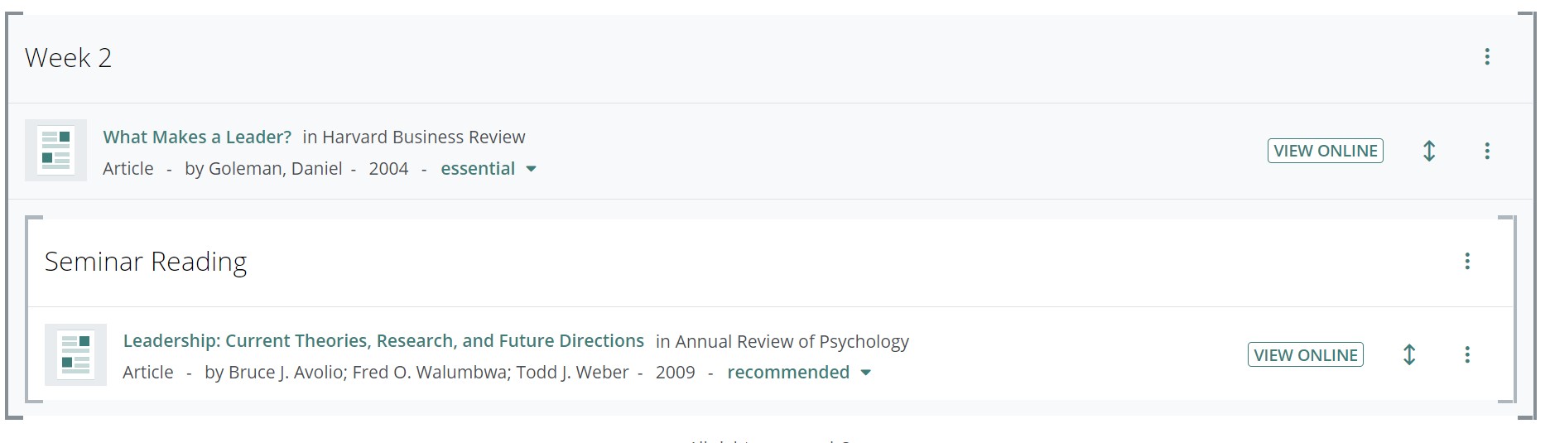Viewport: 1550px width, 443px height.
Task: Open the three-dot menu for the Goleman article
Action: coord(1487,151)
